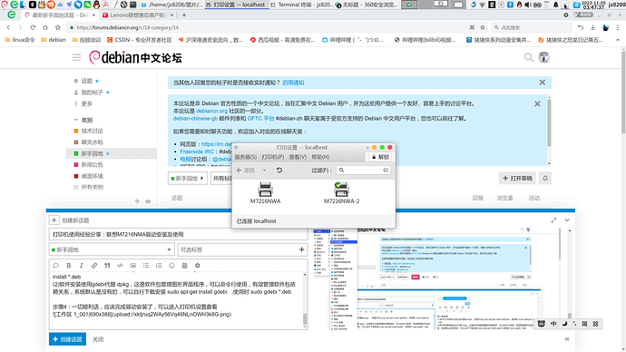Open the emoji picker in the composer

[x=171, y=266]
